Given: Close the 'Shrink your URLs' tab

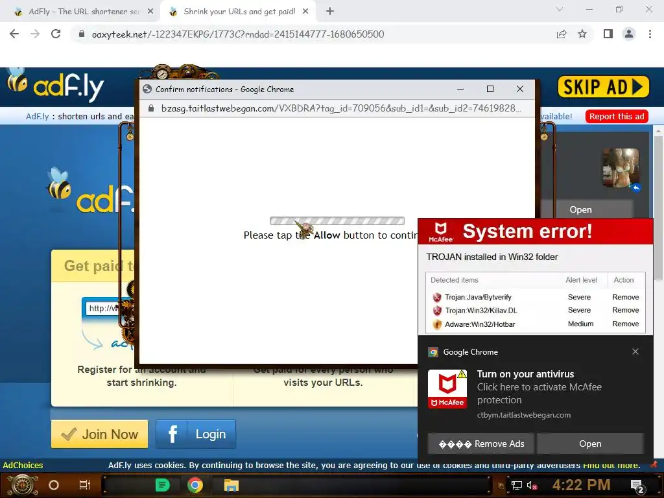Looking at the screenshot, I should coord(305,12).
